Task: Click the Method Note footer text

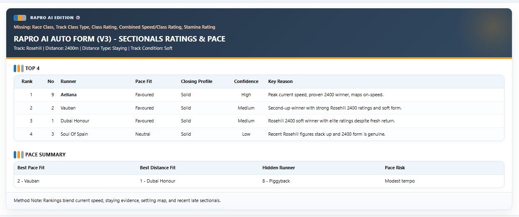Action: click(x=117, y=200)
